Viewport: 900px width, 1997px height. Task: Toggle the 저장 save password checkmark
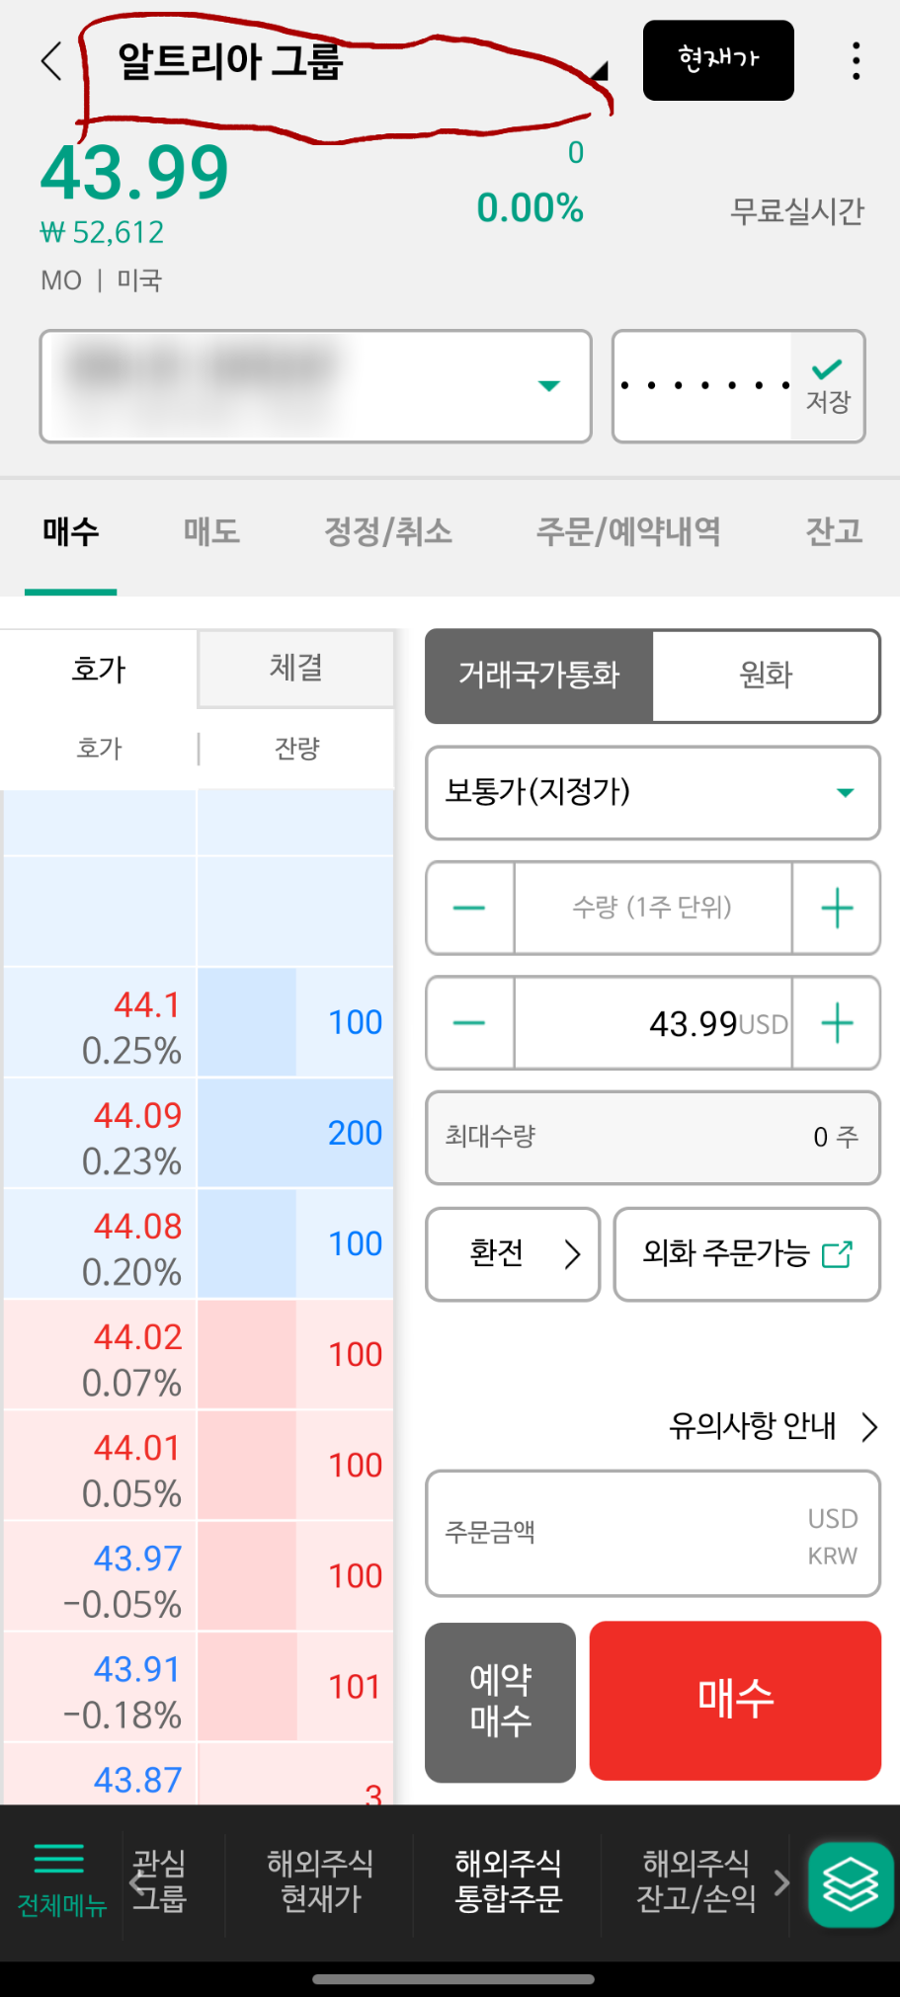coord(828,386)
